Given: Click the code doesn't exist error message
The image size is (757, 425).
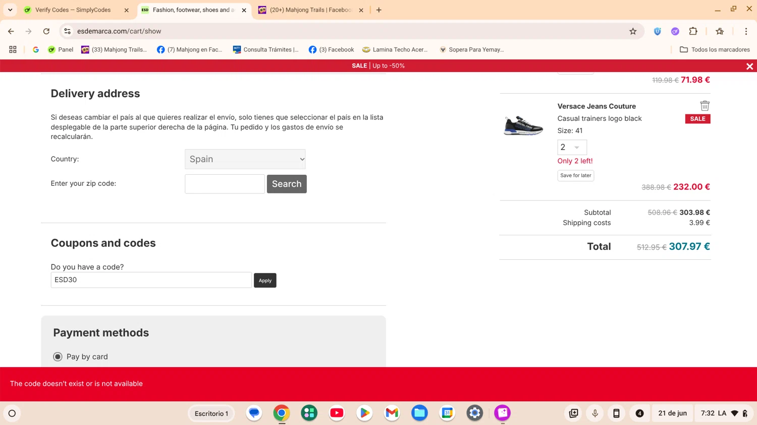Looking at the screenshot, I should [76, 384].
